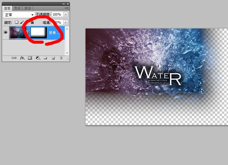Screen dimensions: 228x165
Task: Select the 背景 layer image thumbnail
Action: [x=18, y=33]
